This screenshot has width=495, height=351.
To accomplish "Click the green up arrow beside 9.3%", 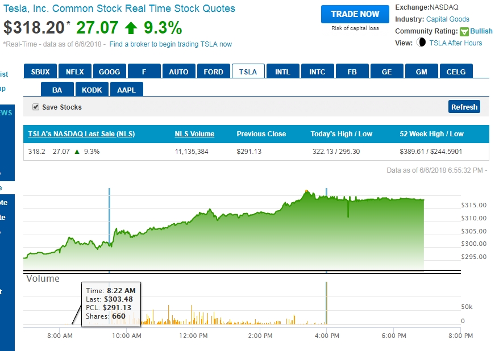I will pos(131,28).
